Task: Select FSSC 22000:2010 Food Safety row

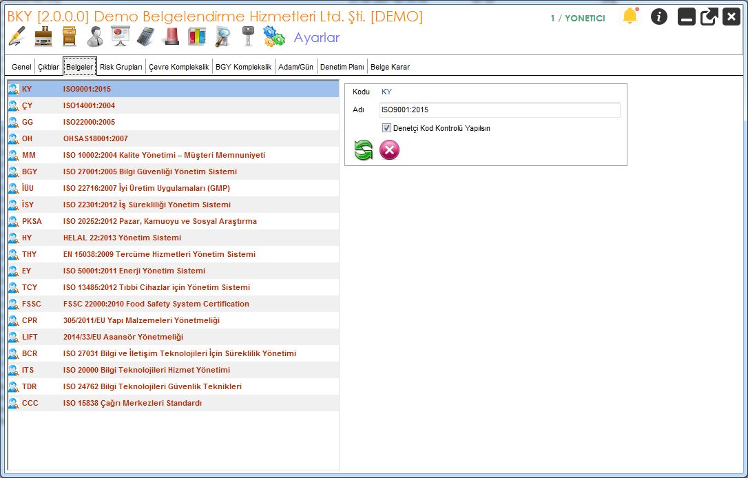Action: coord(173,304)
